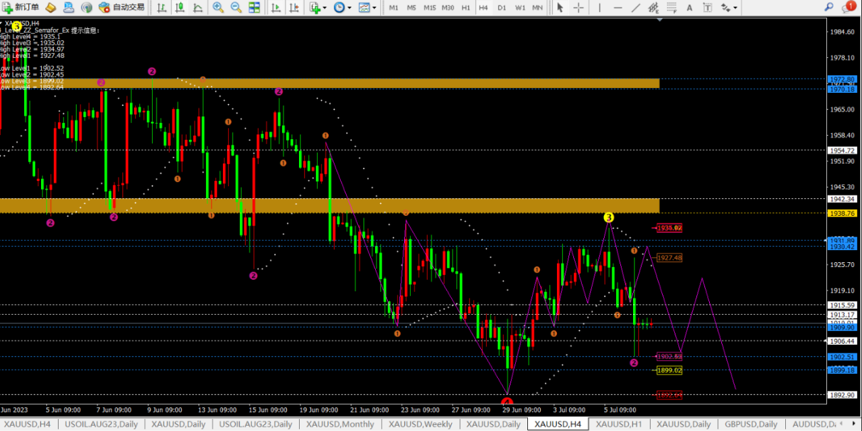Switch to the AUDUSD chart tab

813,424
